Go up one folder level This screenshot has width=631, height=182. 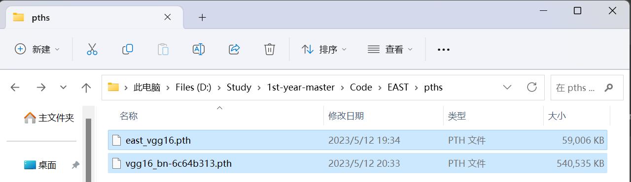(86, 88)
